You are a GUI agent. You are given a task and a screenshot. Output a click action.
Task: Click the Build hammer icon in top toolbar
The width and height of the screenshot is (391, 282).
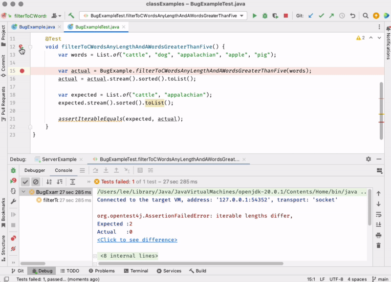(71, 16)
